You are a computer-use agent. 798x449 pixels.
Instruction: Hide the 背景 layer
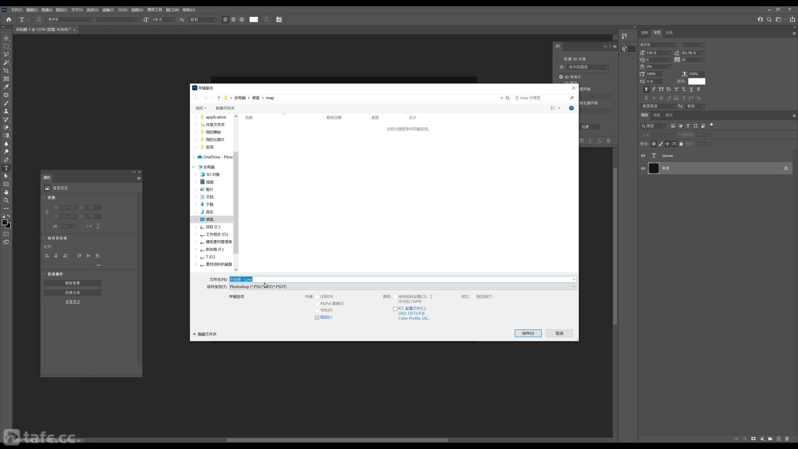coord(643,168)
